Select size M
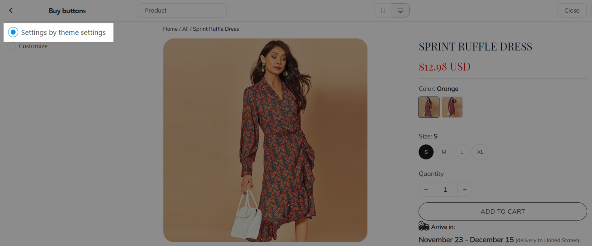Screen dimensions: 592x246 click(444, 152)
